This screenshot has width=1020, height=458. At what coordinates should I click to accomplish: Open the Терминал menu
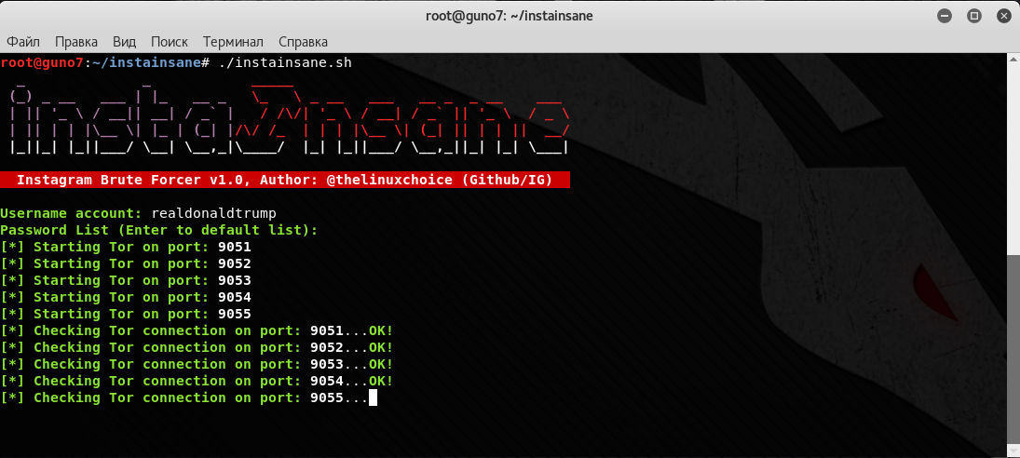tap(233, 42)
